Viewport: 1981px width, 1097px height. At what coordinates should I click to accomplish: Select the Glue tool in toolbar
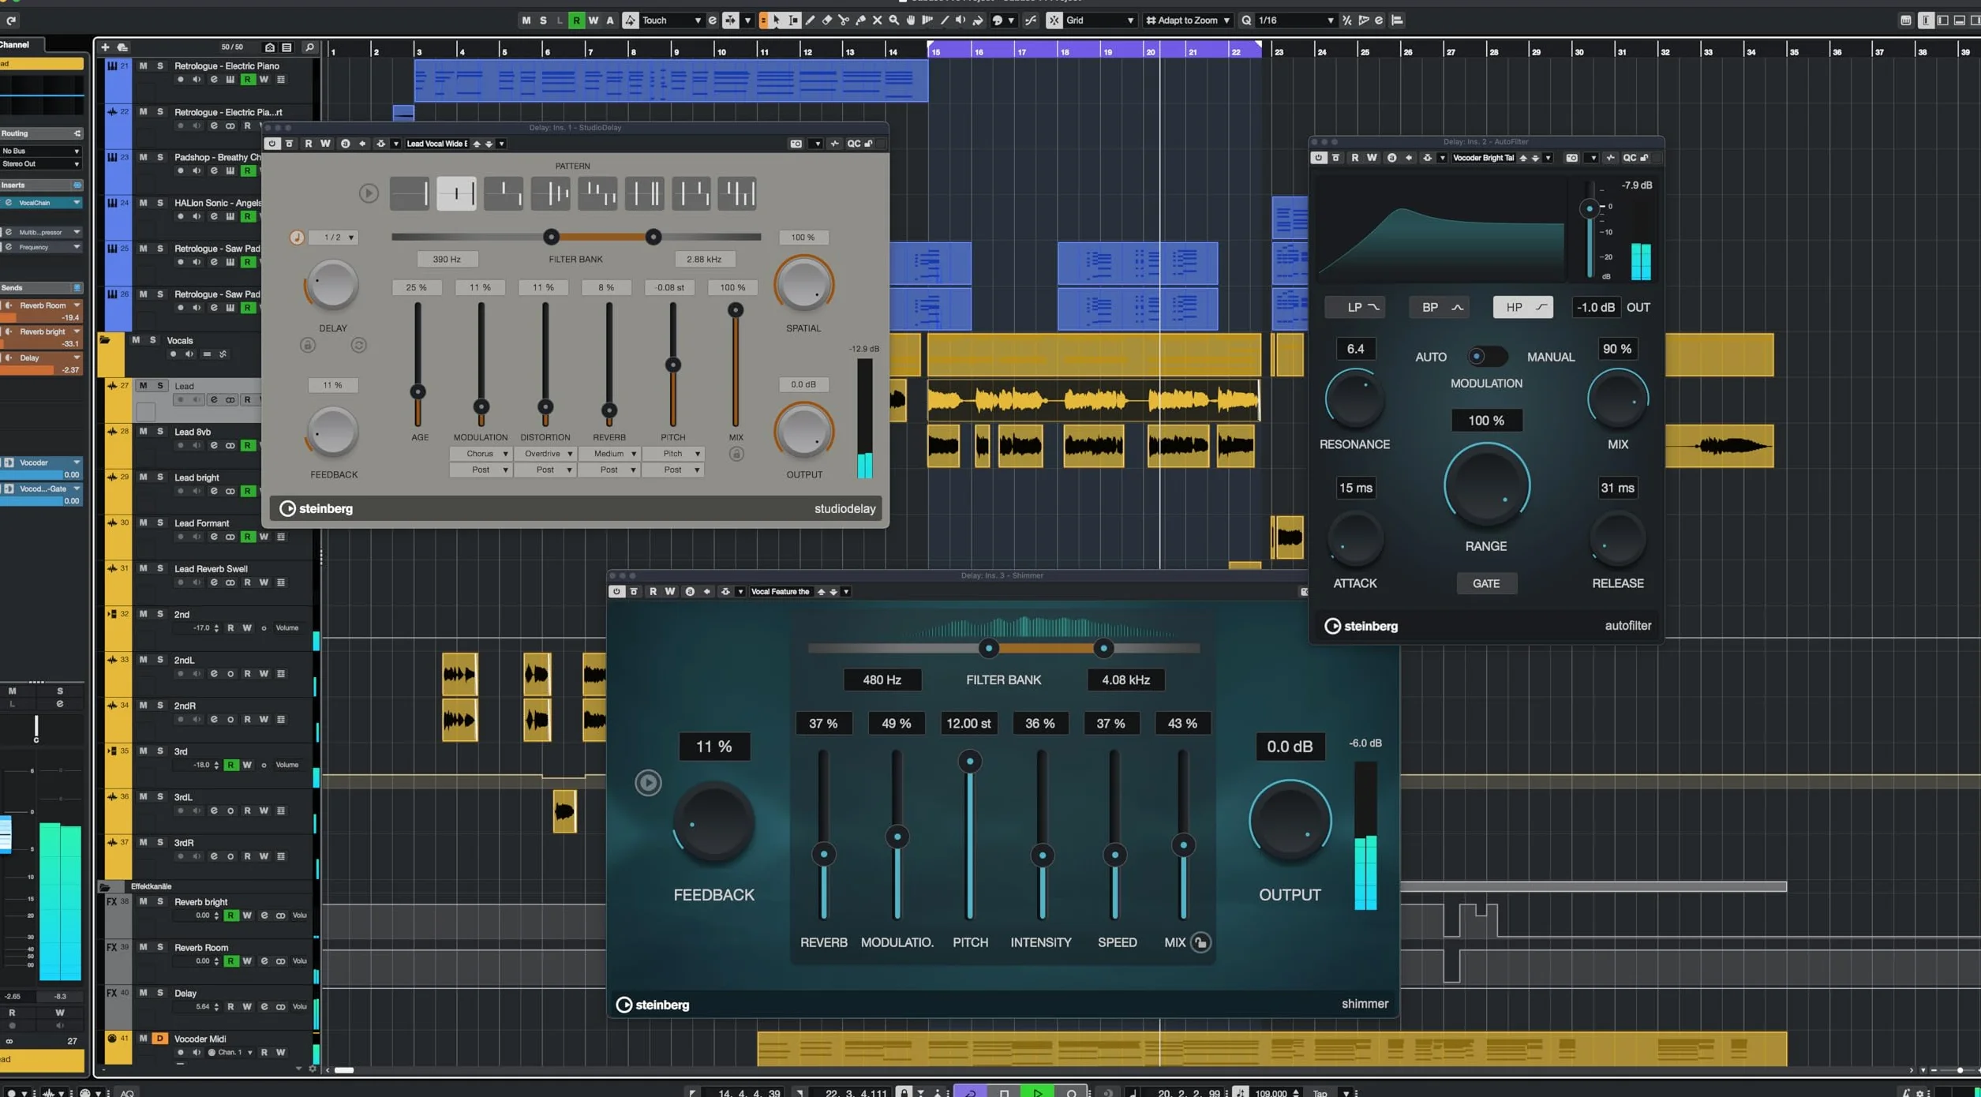click(860, 21)
